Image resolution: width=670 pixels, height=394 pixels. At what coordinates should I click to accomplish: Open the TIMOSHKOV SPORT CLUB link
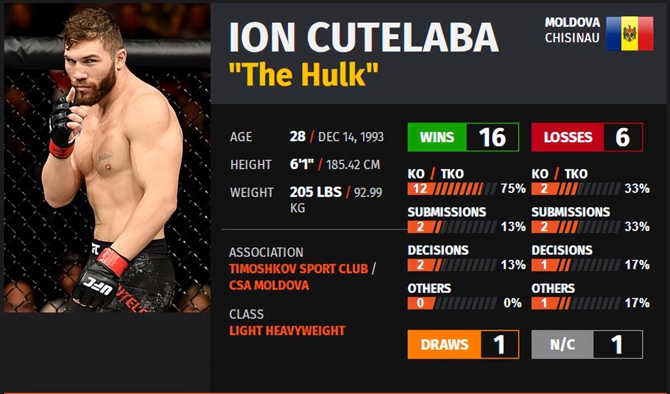(298, 269)
